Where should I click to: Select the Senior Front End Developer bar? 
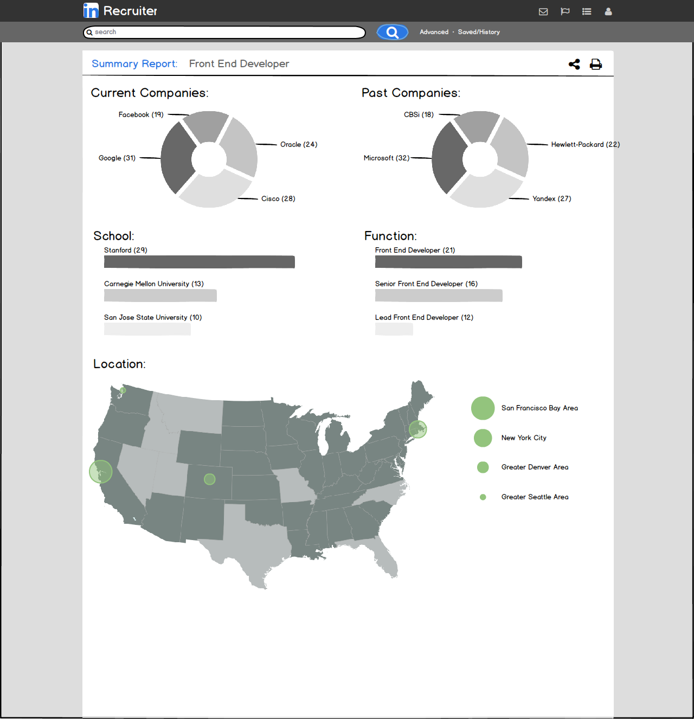(439, 296)
